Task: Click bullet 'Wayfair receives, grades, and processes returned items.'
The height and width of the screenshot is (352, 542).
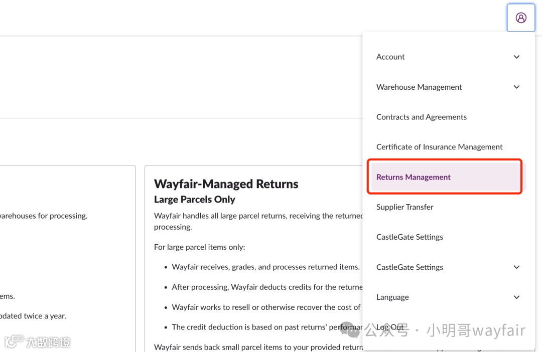Action: [x=265, y=267]
